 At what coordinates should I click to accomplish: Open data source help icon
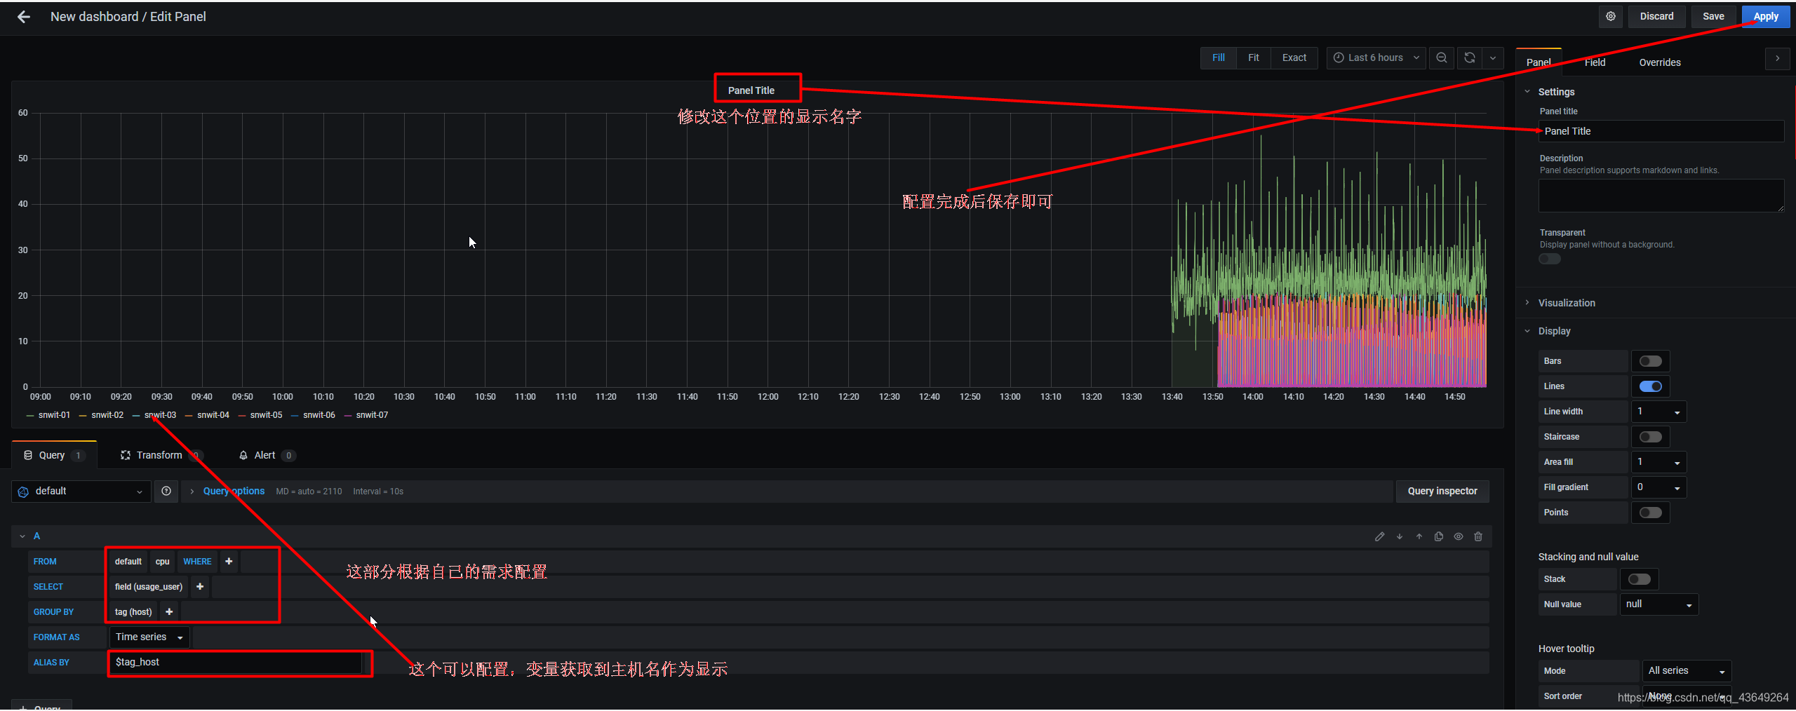(166, 491)
